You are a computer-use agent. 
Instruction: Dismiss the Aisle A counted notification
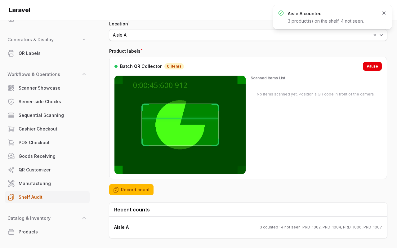pos(384,13)
